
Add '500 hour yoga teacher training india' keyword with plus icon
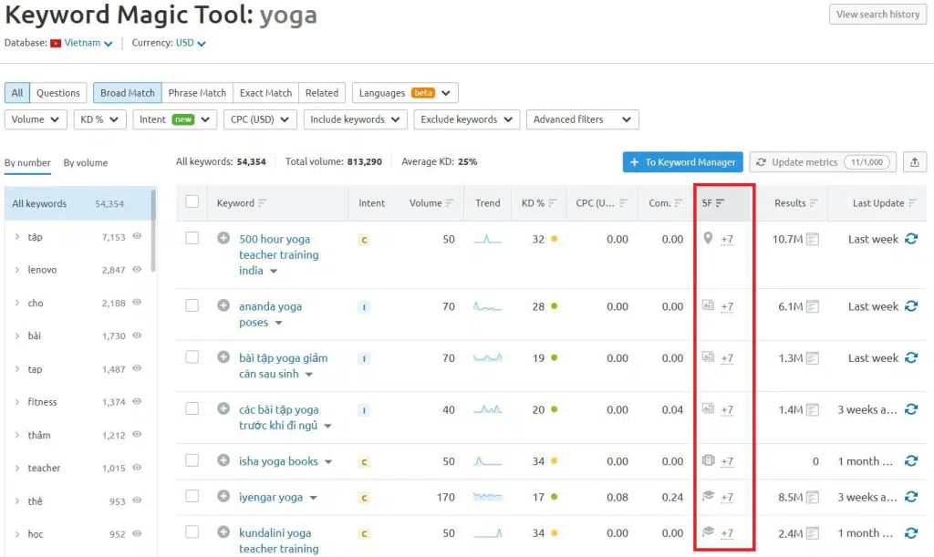click(223, 238)
